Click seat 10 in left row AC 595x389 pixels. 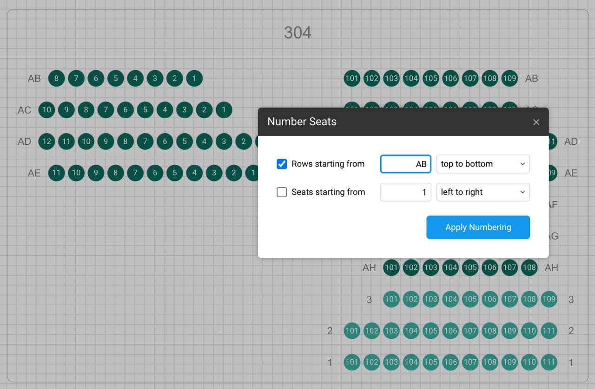tap(46, 110)
